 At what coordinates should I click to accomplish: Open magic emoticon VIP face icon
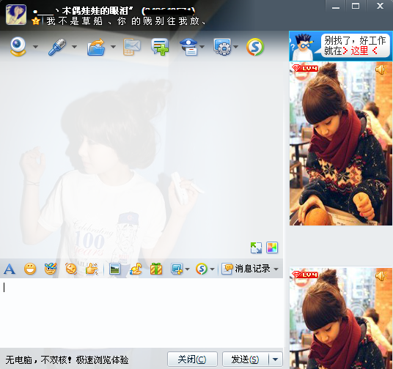51,269
